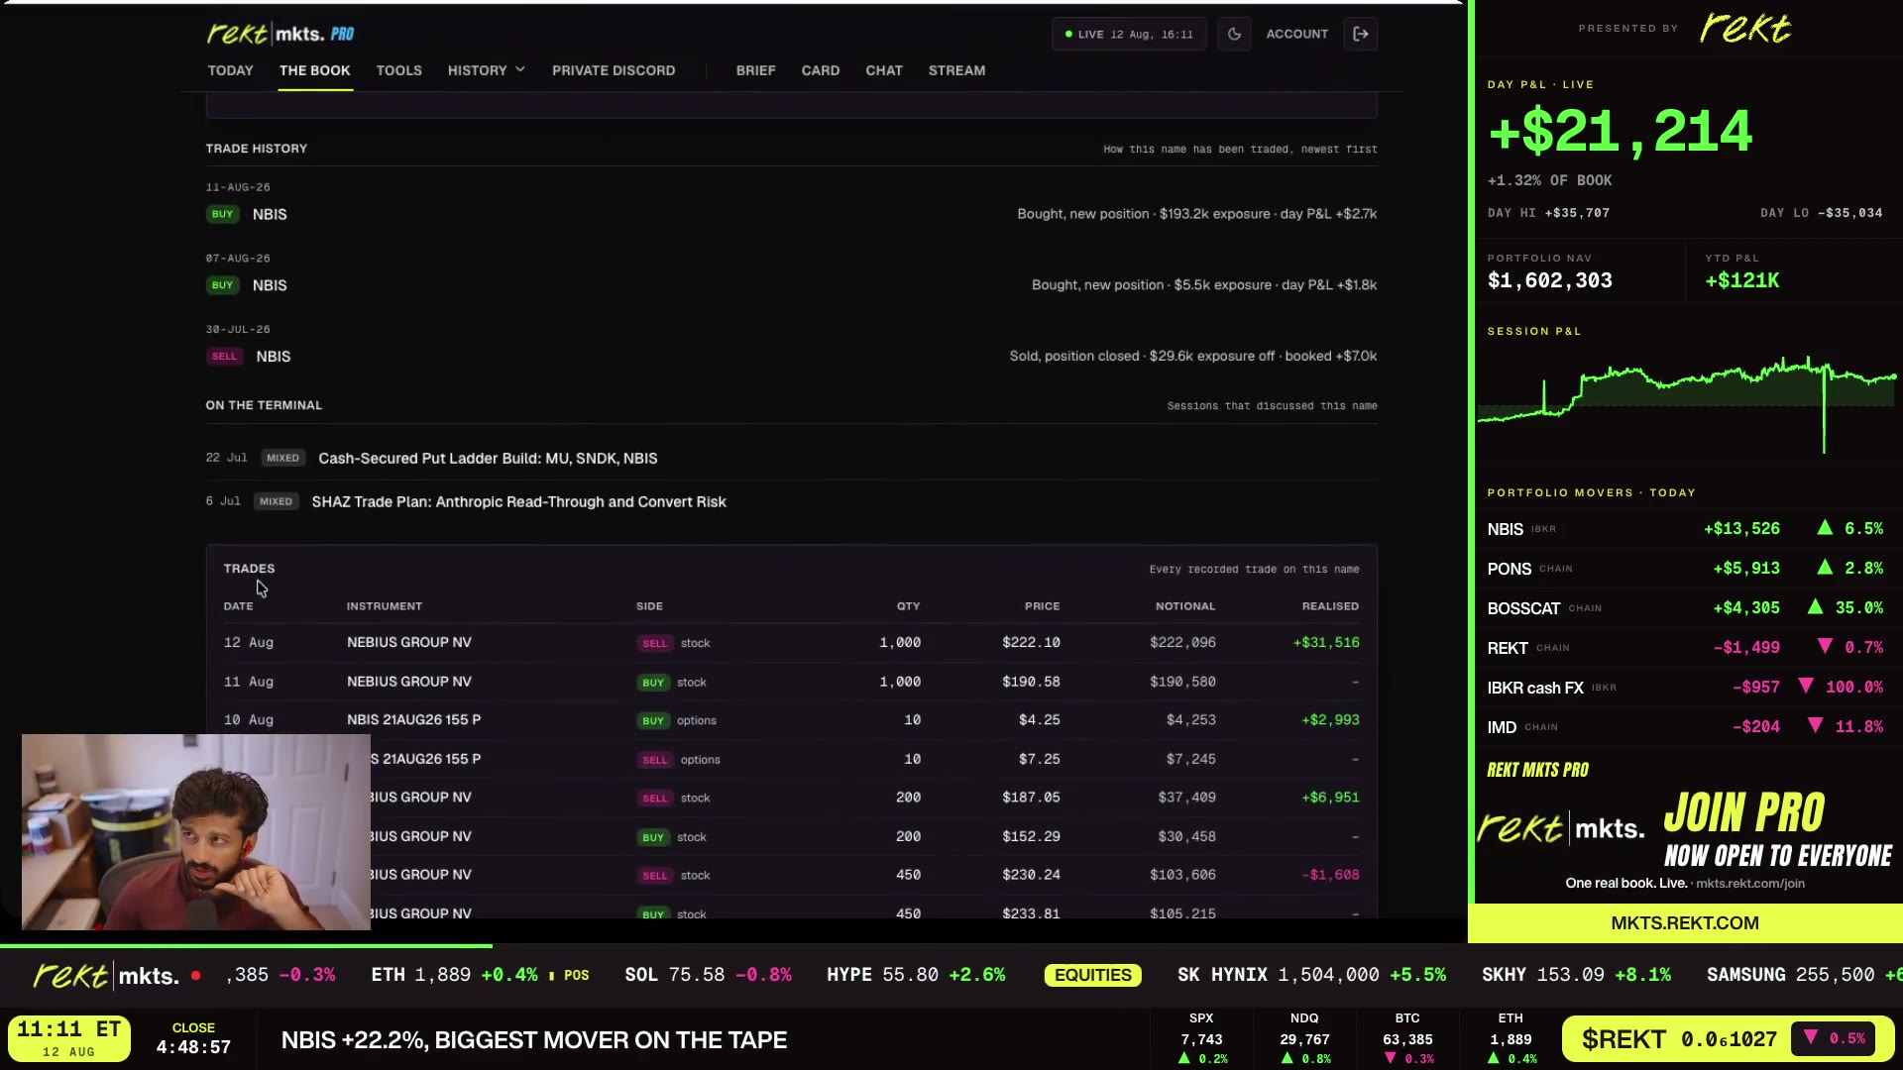The height and width of the screenshot is (1070, 1903).
Task: Click the $REKT price badge
Action: tap(1728, 1039)
